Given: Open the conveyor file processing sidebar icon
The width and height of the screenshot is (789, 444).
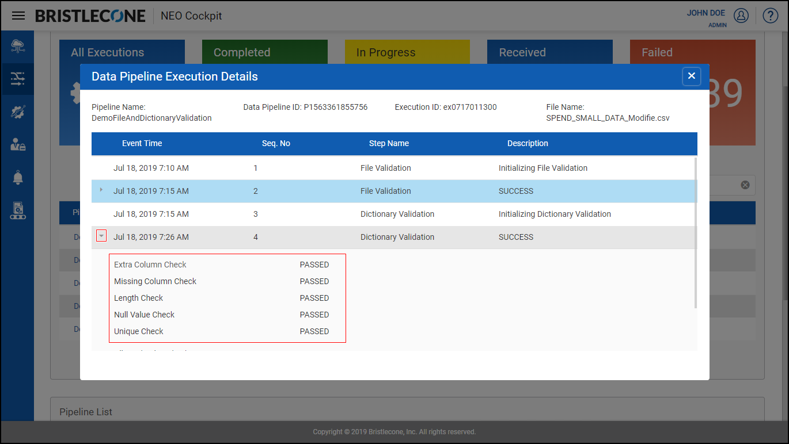Looking at the screenshot, I should coord(18,210).
